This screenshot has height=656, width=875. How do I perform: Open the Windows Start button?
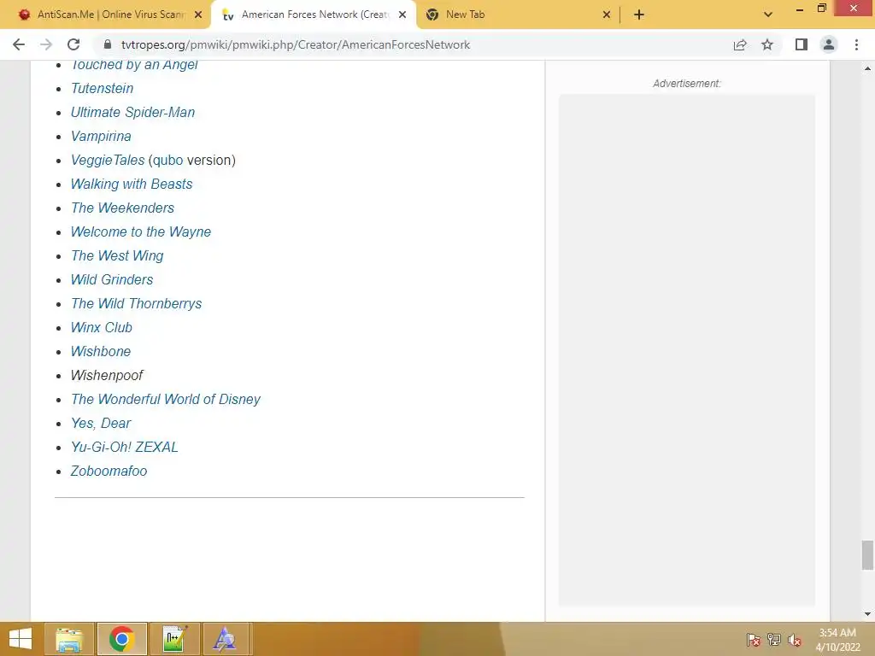point(21,639)
